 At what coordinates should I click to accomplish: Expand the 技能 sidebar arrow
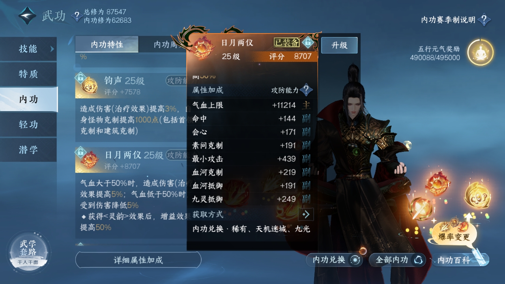pos(52,49)
